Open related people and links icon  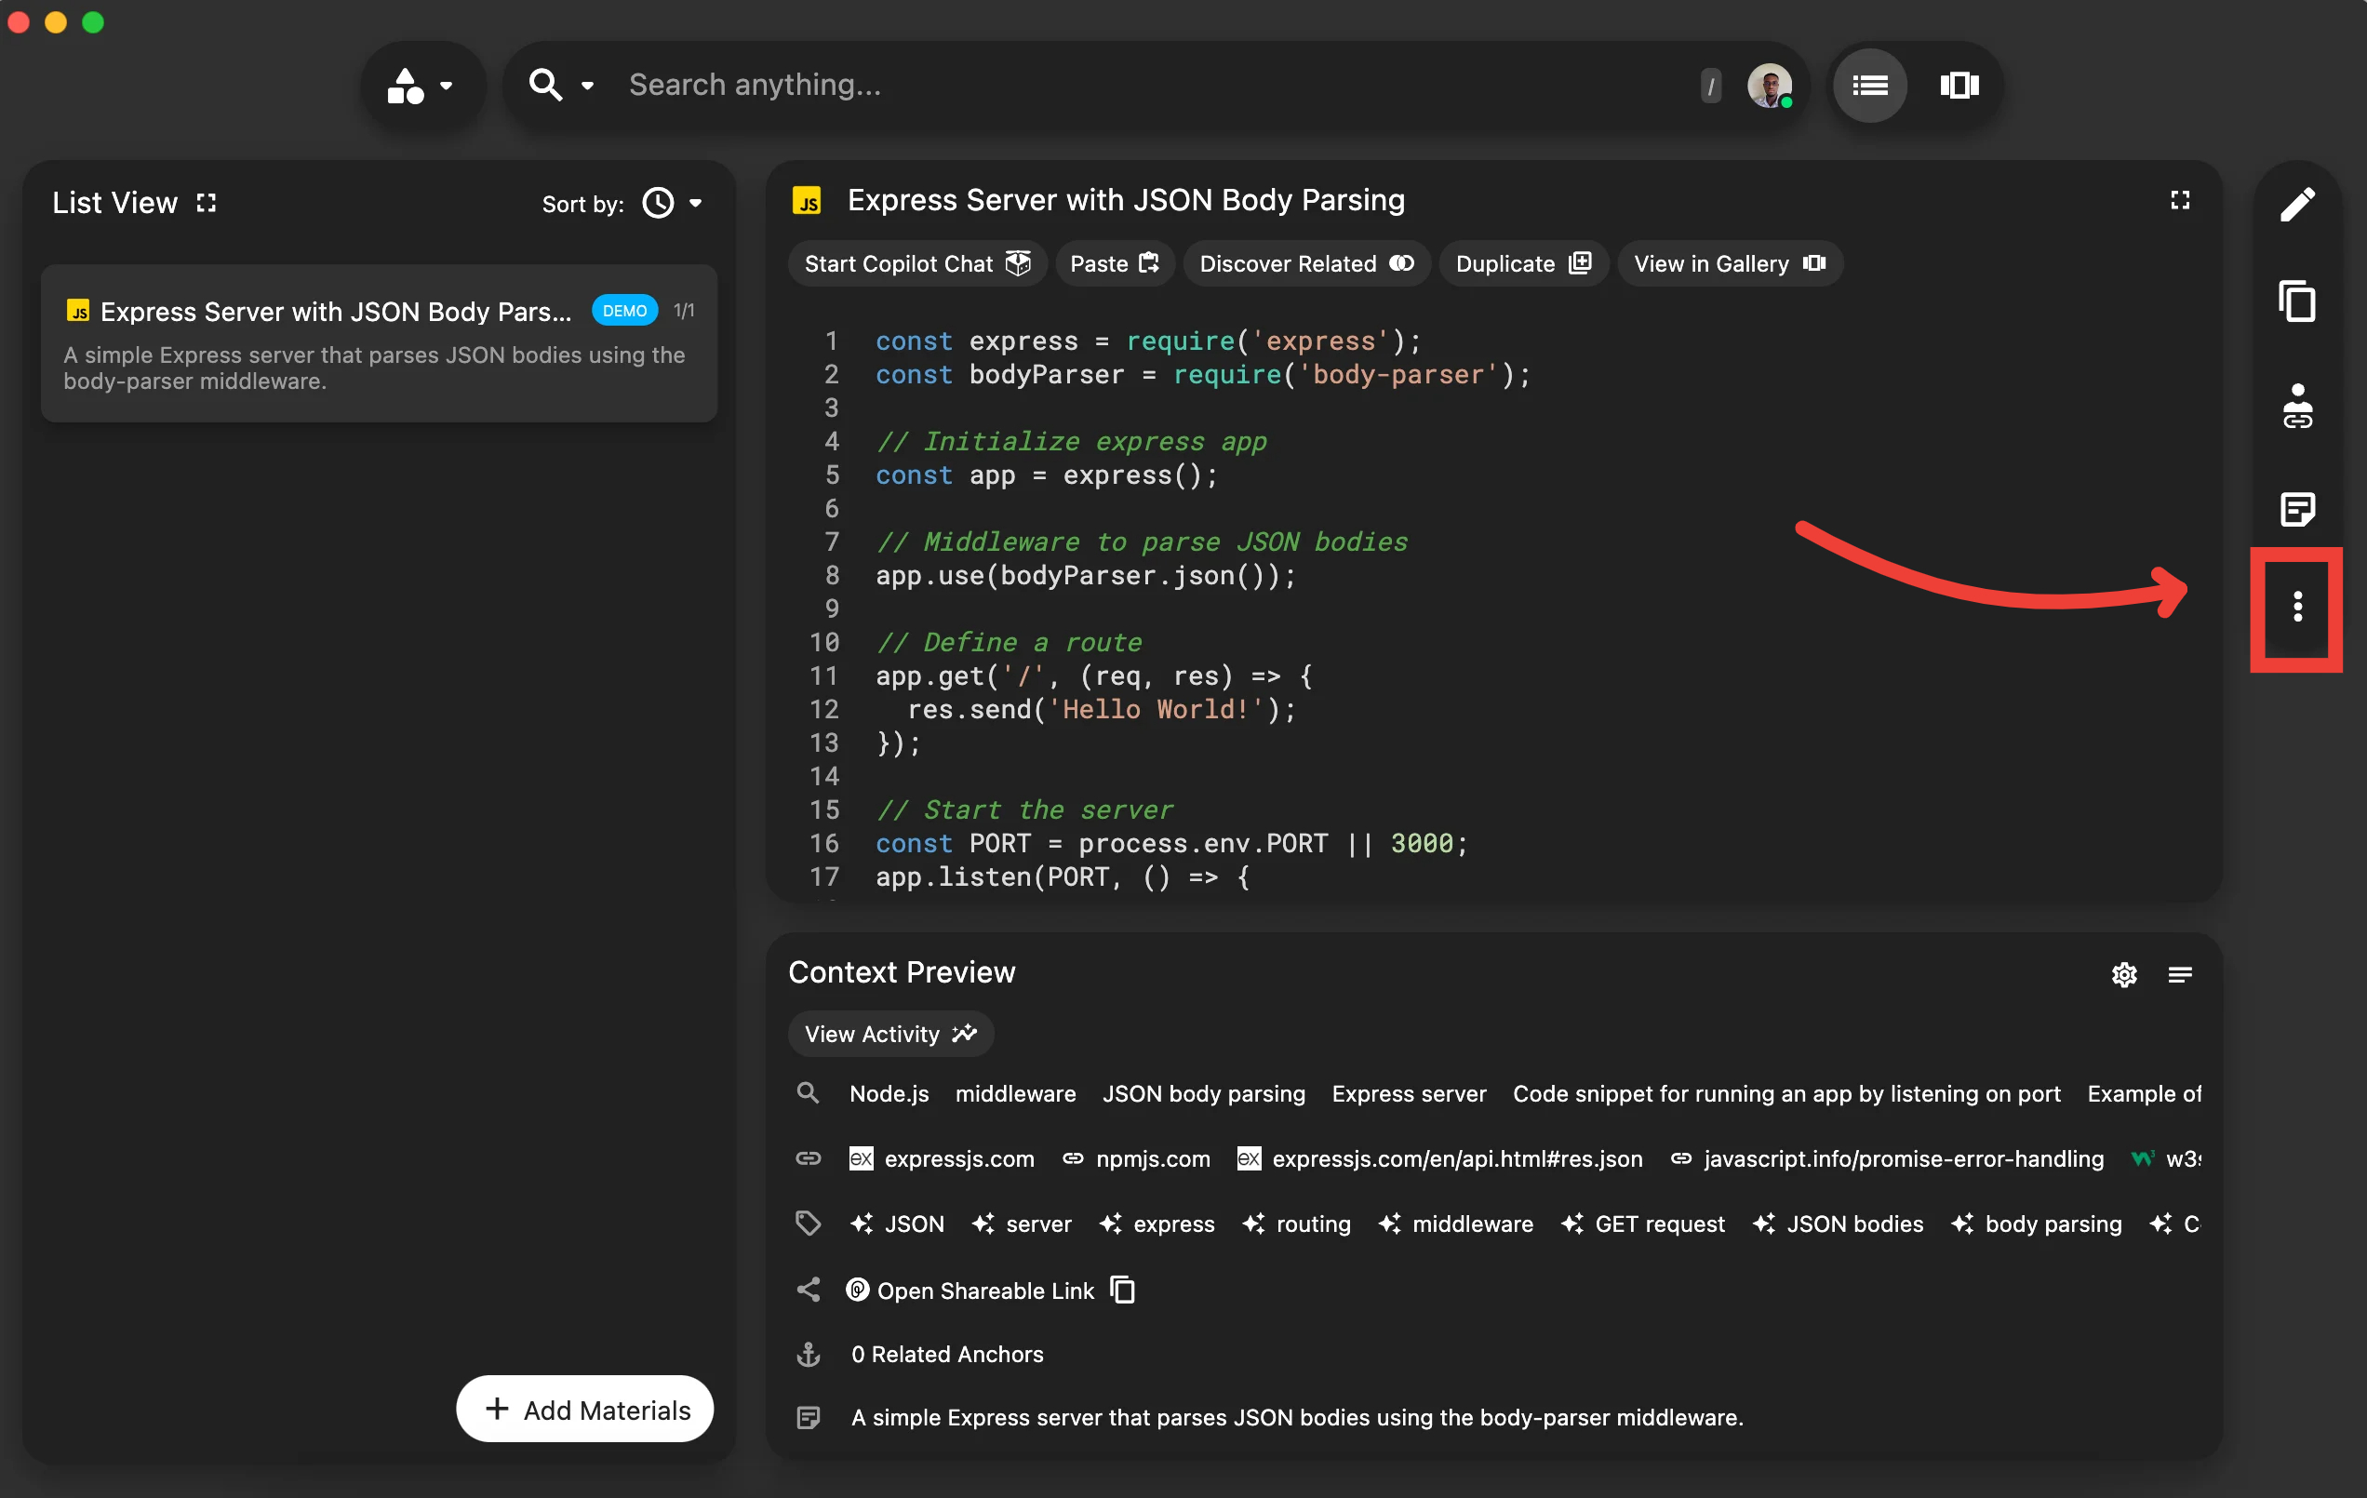click(x=2296, y=406)
